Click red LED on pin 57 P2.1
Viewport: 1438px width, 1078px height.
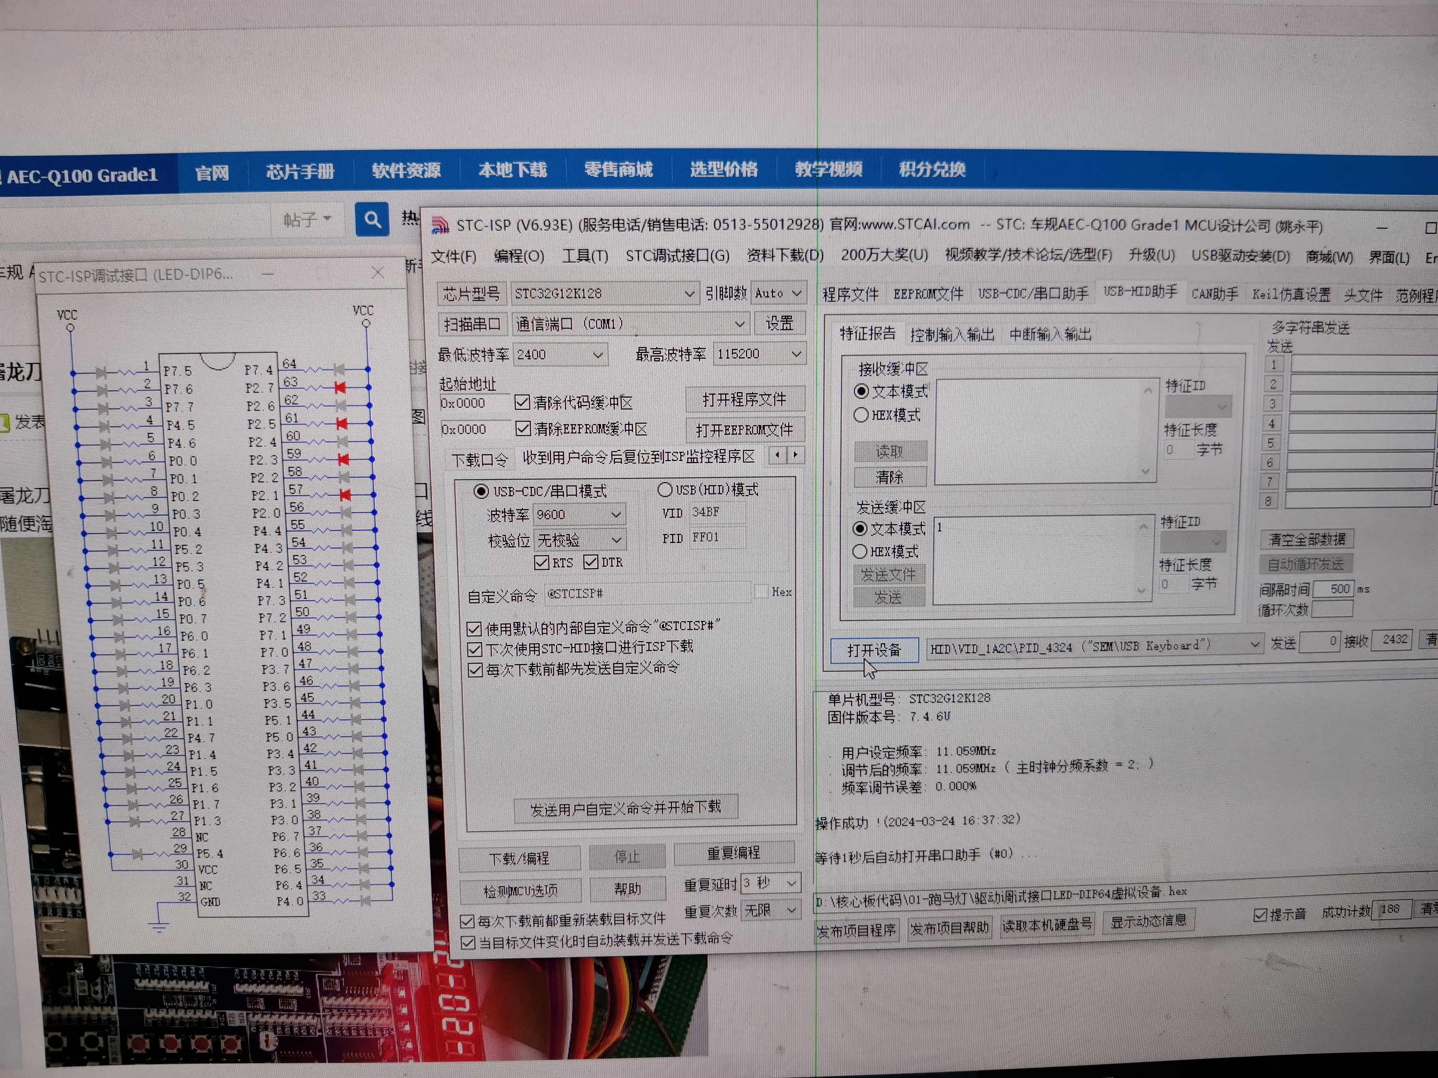coord(345,495)
